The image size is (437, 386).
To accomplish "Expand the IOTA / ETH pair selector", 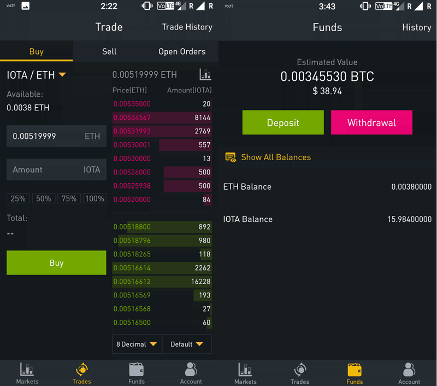I will [x=36, y=75].
